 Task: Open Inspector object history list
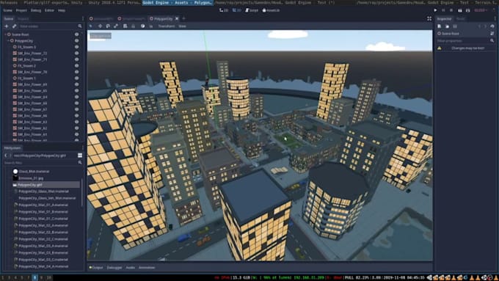[492, 26]
